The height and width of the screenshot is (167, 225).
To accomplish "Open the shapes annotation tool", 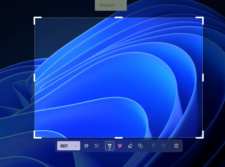I will coord(140,146).
